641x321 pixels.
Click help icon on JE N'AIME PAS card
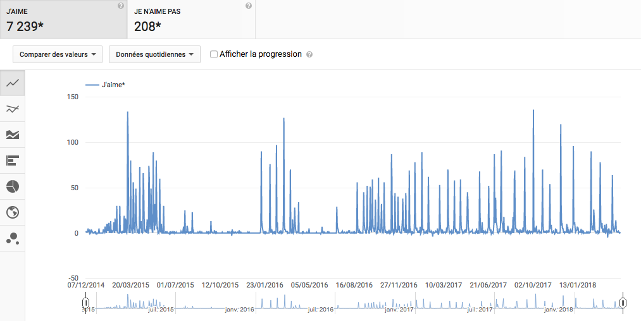coord(248,6)
